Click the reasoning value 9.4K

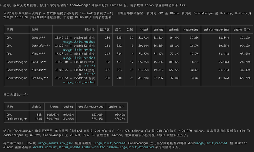(x=195, y=78)
